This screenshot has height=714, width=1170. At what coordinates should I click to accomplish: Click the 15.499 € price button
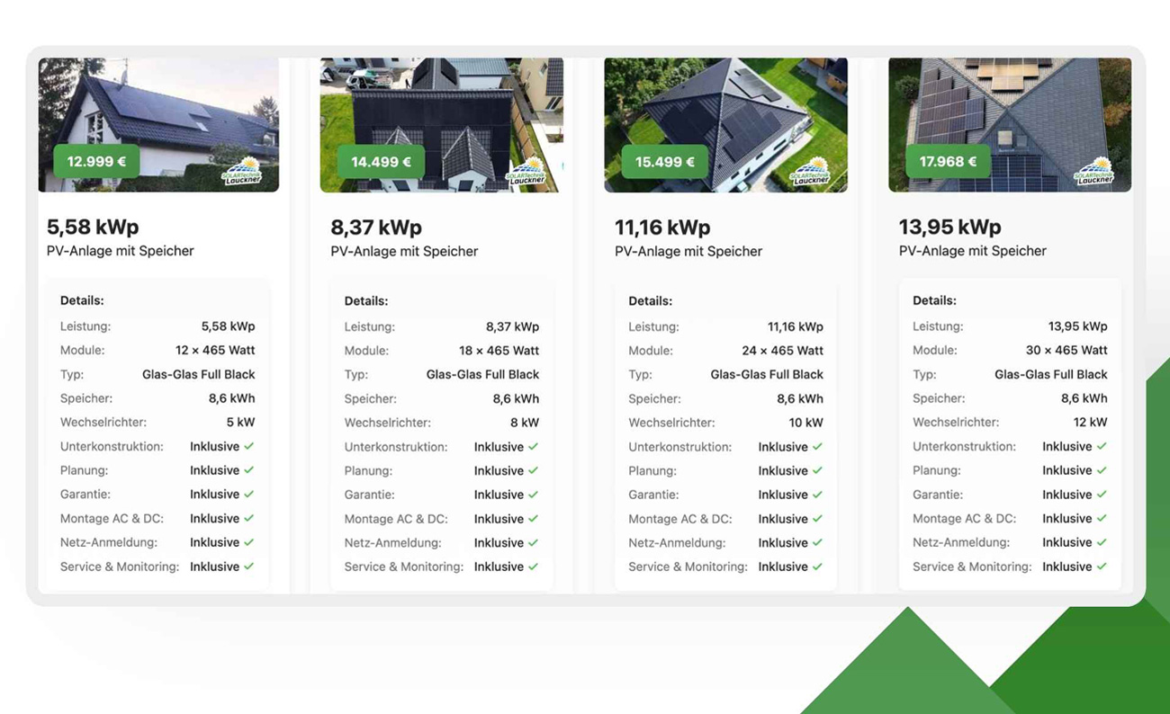tap(663, 162)
